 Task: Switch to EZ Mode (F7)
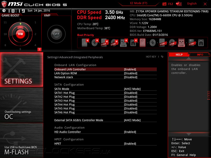139,3
